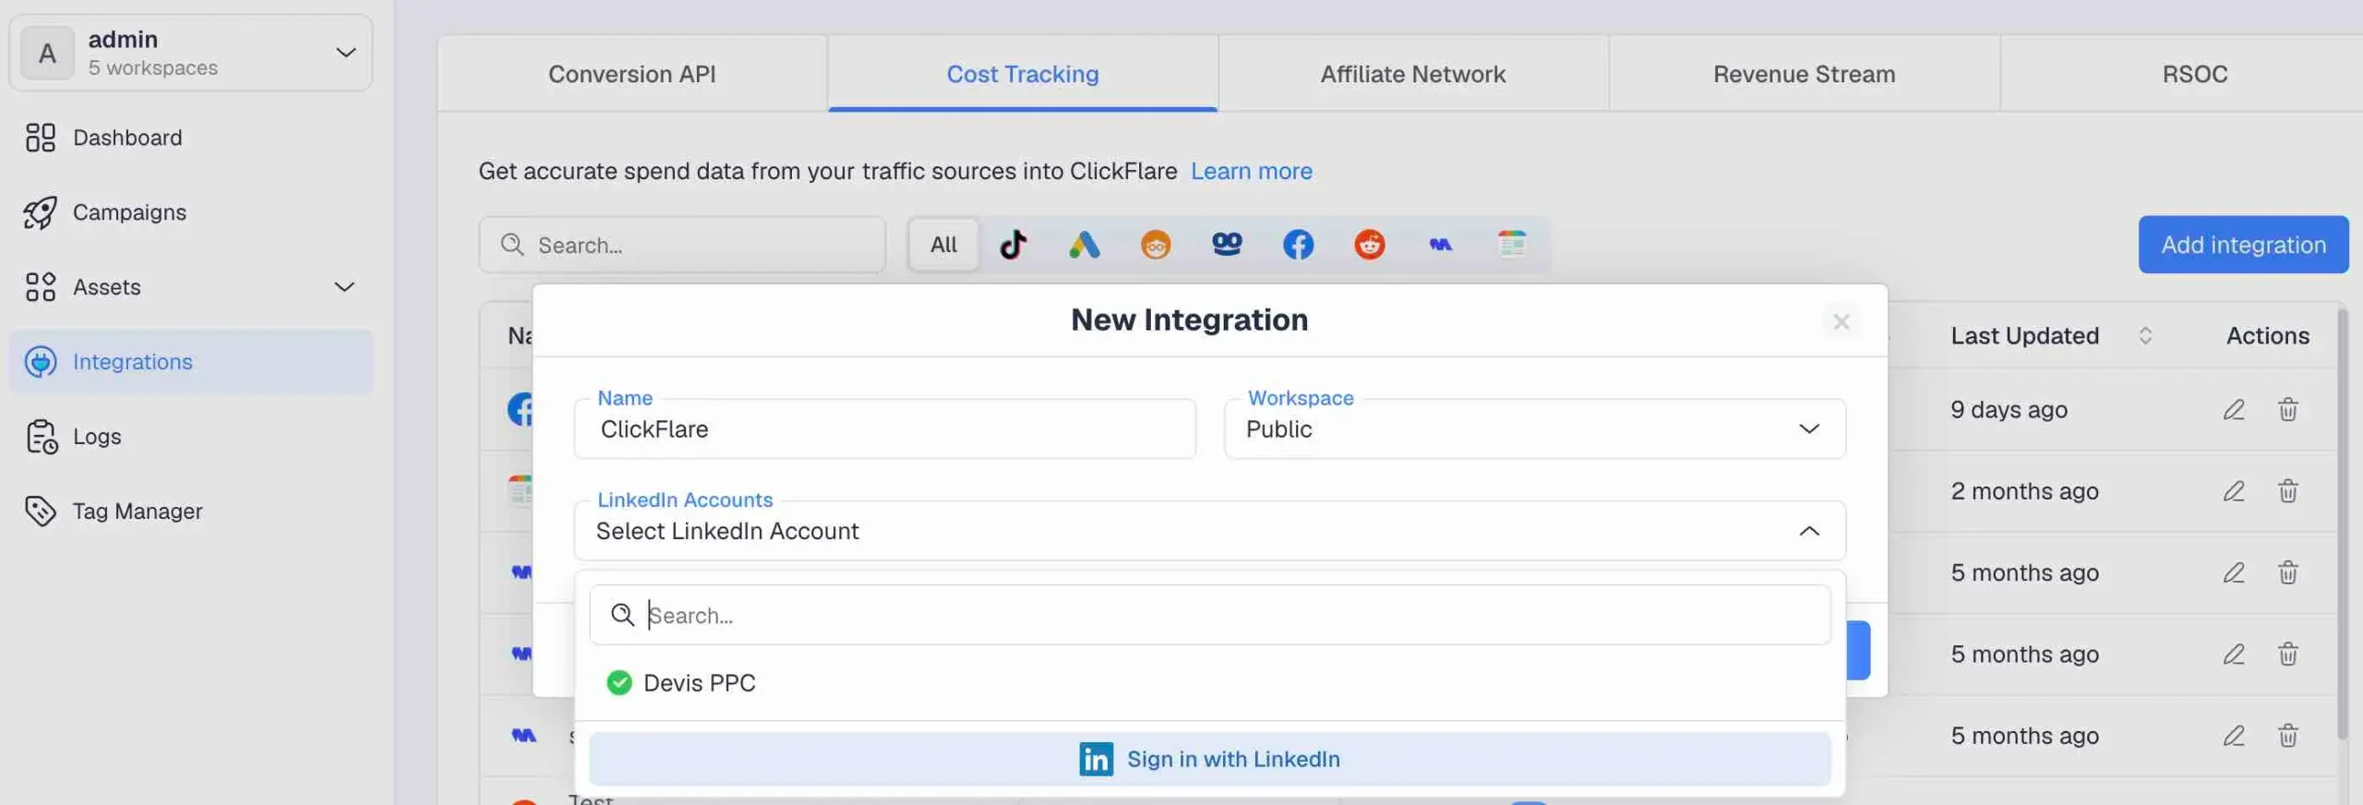Click the Name field containing ClickFlare
The width and height of the screenshot is (2363, 805).
point(884,428)
